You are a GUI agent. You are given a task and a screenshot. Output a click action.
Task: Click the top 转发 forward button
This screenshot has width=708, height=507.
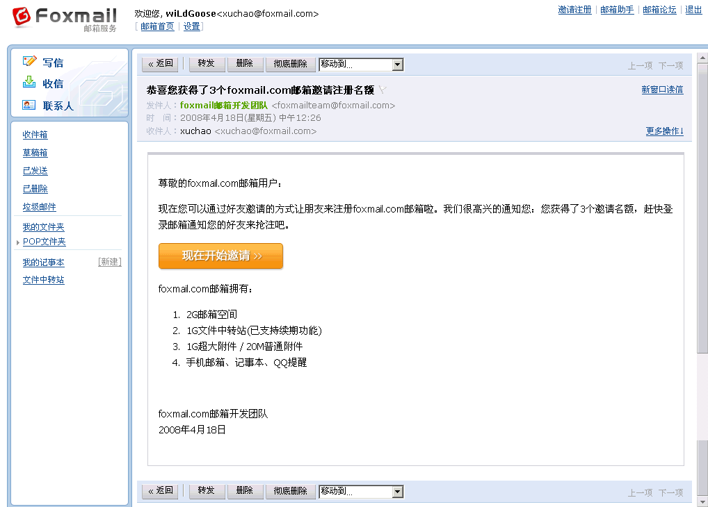pyautogui.click(x=207, y=64)
